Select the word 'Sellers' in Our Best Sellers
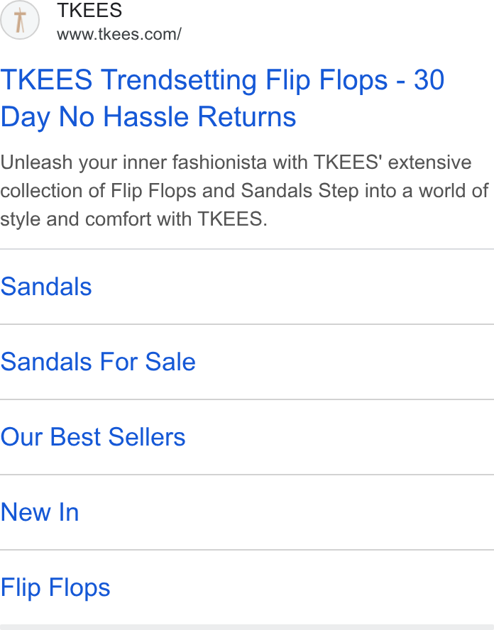494x630 pixels. click(147, 437)
